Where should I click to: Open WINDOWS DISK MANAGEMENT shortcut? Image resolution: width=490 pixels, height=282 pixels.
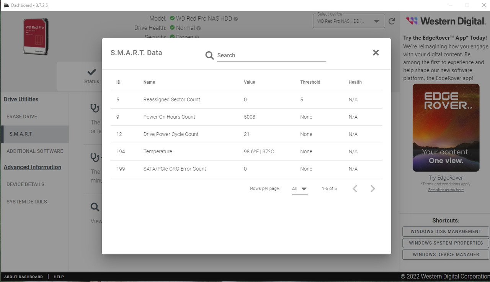[446, 232]
